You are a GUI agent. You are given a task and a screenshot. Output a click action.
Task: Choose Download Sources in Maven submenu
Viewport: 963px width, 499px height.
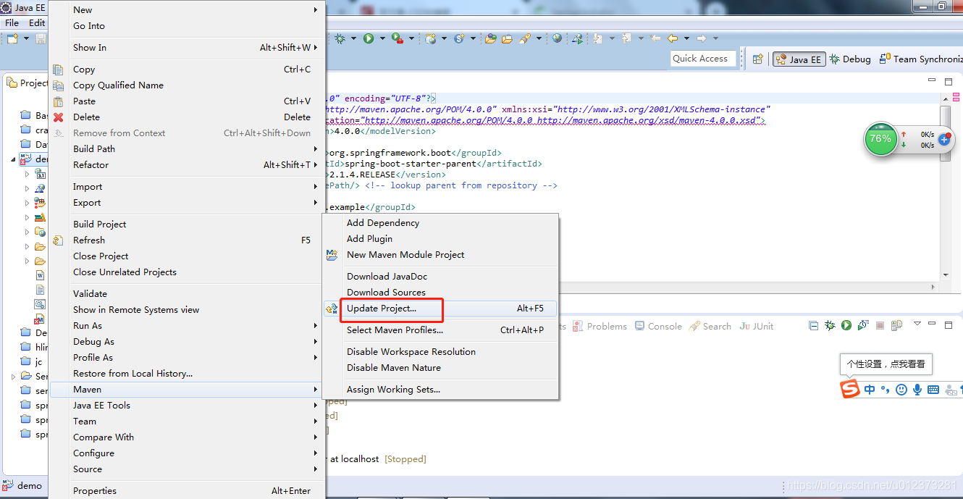coord(386,293)
